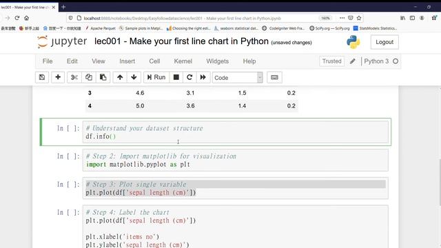Interrupt the kernel with the stop icon

176,77
